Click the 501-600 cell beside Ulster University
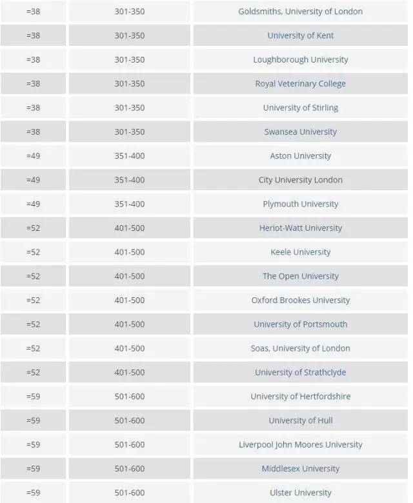This screenshot has height=503, width=413. pyautogui.click(x=130, y=493)
